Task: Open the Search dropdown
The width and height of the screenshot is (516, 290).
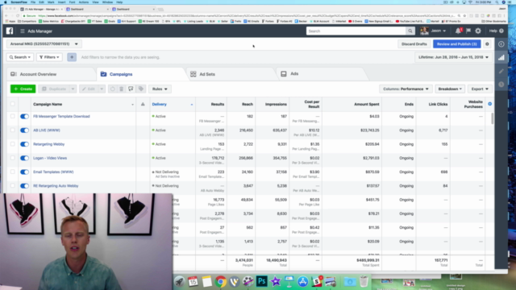Action: click(x=20, y=57)
